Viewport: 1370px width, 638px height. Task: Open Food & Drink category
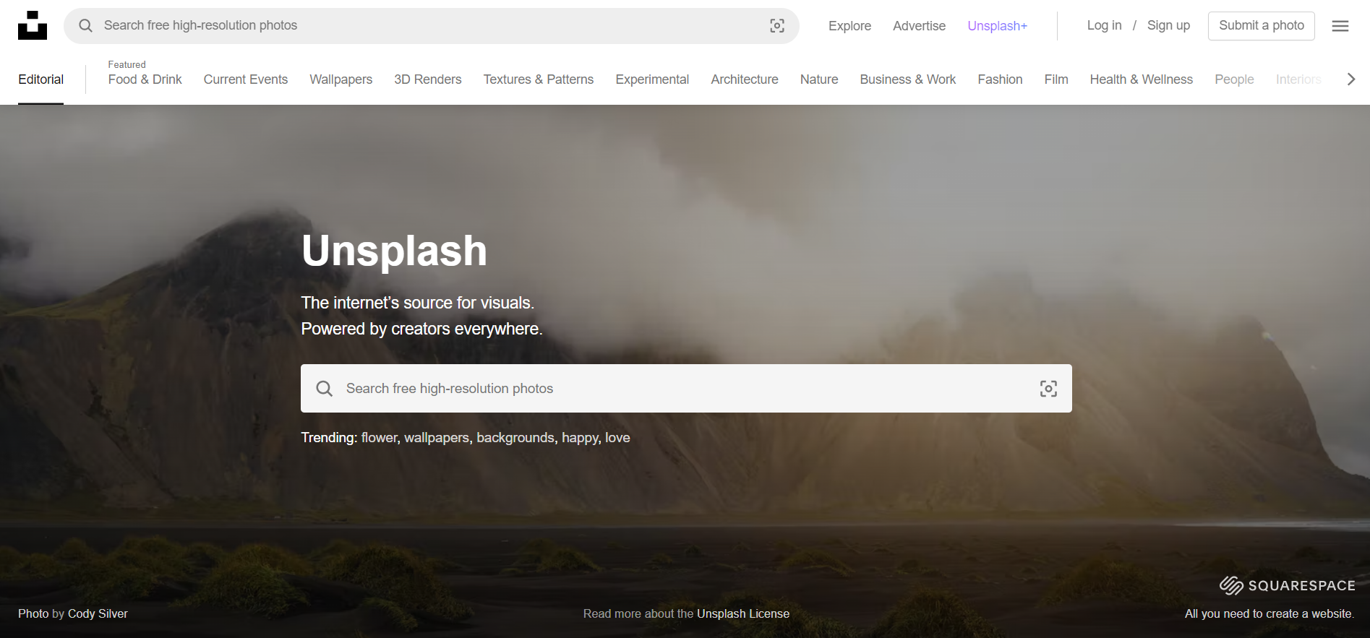pos(145,79)
